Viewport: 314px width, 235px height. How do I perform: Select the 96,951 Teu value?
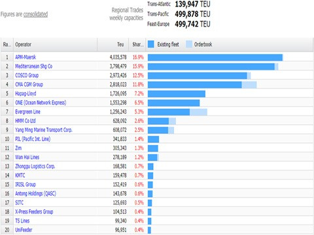pyautogui.click(x=121, y=230)
